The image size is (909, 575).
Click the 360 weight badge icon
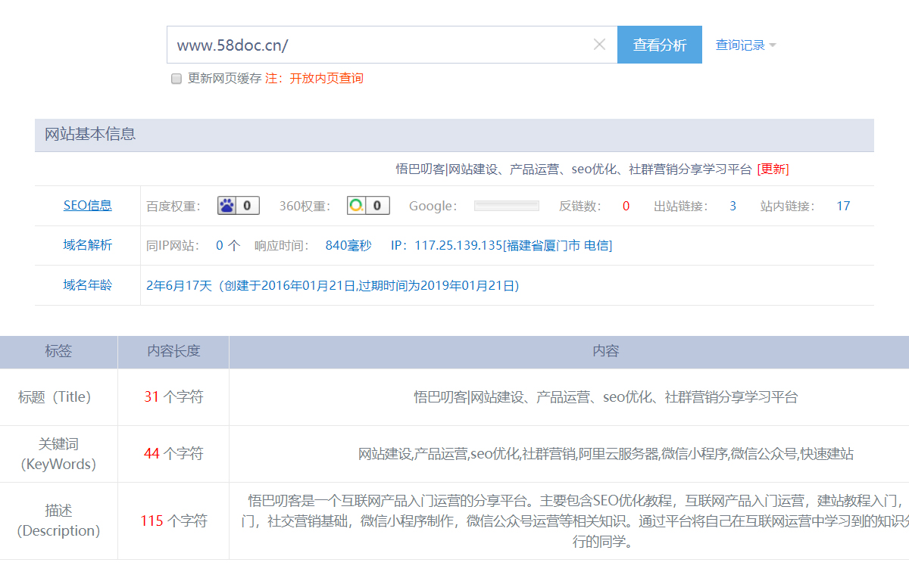(369, 205)
